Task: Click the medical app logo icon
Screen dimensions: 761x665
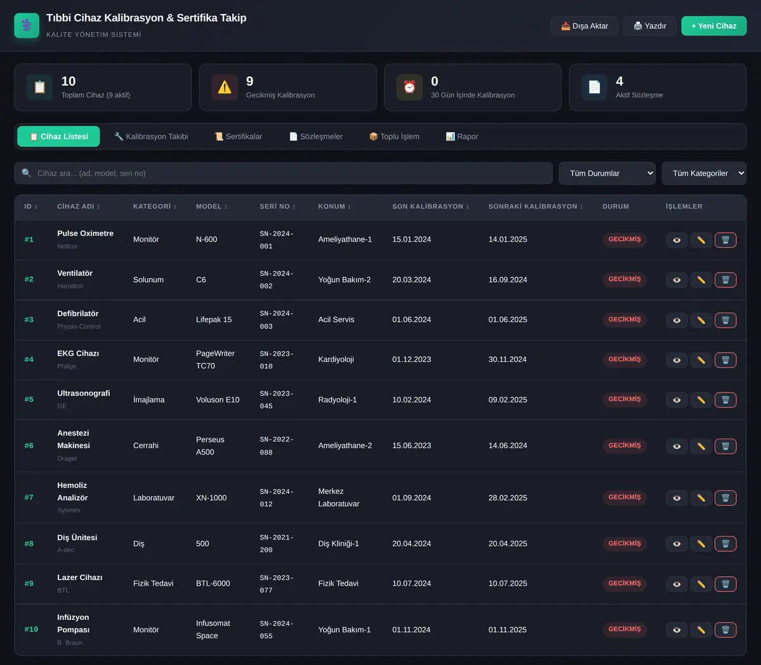Action: click(x=27, y=25)
